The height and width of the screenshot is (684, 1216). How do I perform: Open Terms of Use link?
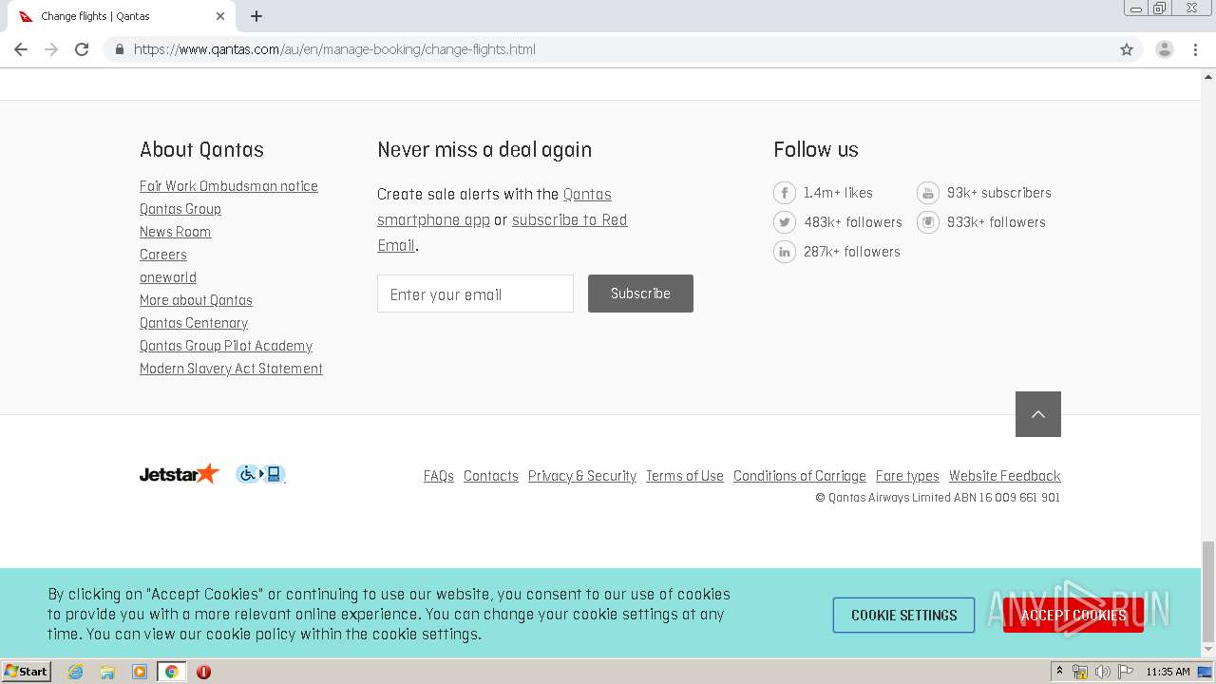click(685, 476)
